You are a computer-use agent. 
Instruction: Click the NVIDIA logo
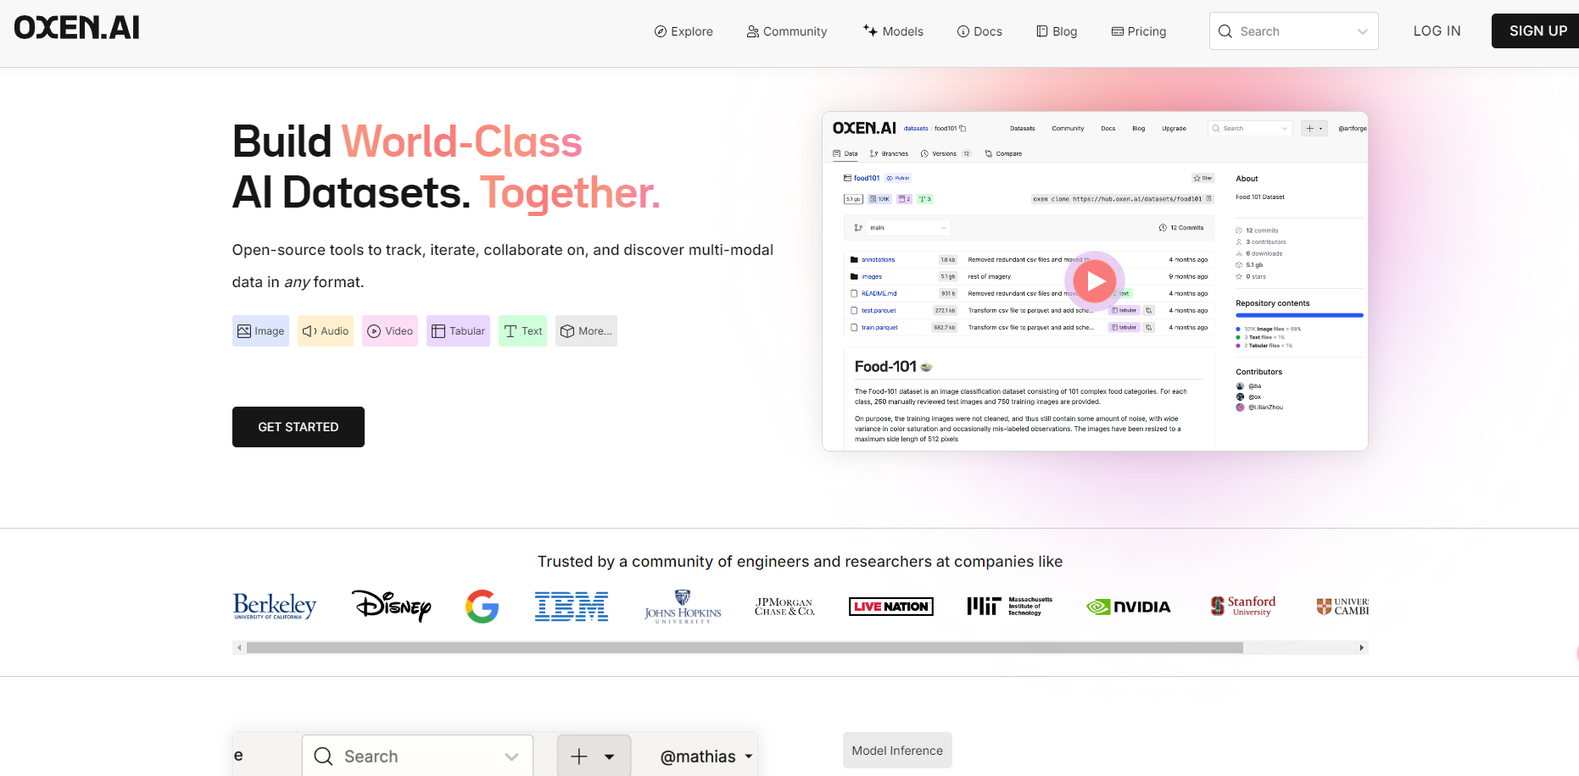point(1129,607)
